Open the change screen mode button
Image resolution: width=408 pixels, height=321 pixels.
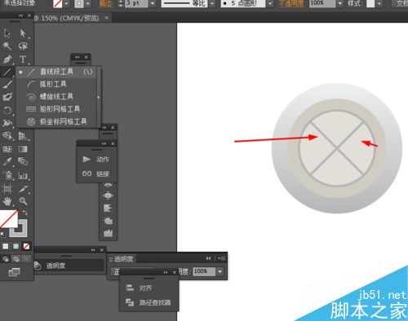click(x=14, y=271)
